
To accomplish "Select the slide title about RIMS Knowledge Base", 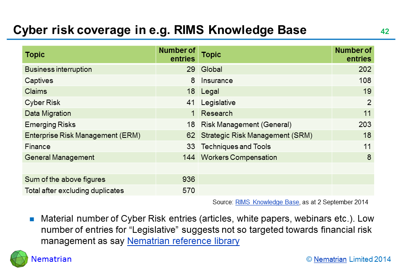I will 160,30.
